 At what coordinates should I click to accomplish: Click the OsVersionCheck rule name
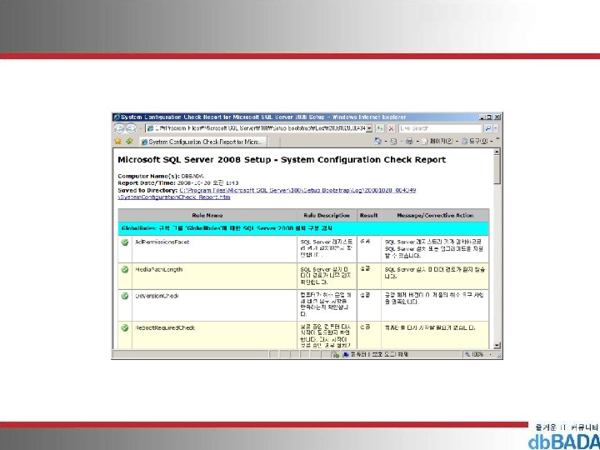tap(157, 296)
